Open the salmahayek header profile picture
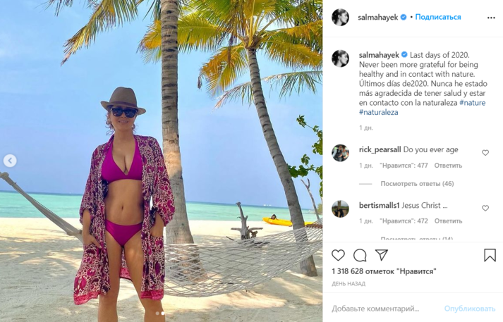This screenshot has width=503, height=322. (x=340, y=18)
